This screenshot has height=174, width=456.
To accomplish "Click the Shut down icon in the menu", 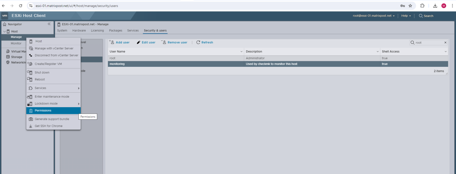I will [x=30, y=72].
